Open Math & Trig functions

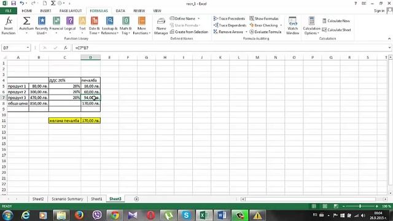[125, 26]
